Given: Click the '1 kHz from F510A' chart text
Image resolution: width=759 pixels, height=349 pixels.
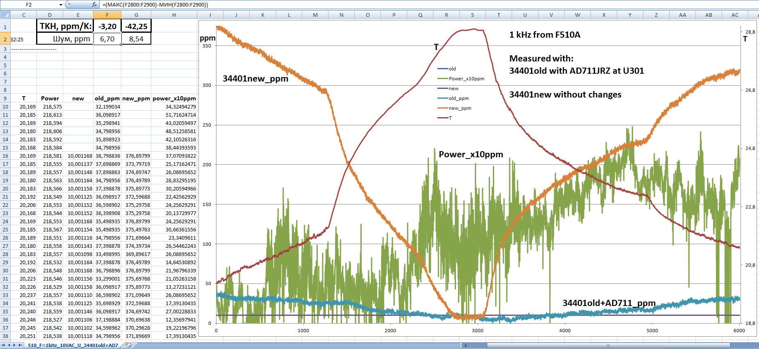Looking at the screenshot, I should coord(545,35).
